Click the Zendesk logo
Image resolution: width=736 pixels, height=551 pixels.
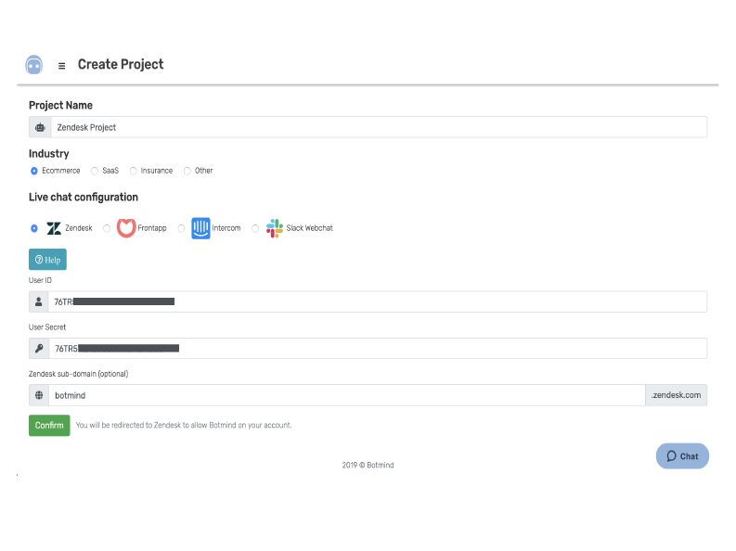54,228
